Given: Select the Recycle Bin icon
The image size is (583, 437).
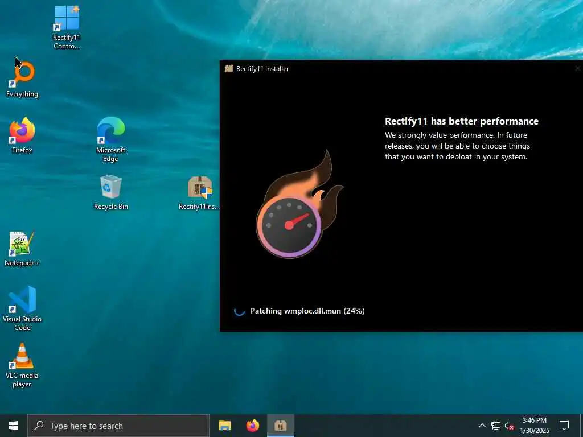Looking at the screenshot, I should (111, 192).
